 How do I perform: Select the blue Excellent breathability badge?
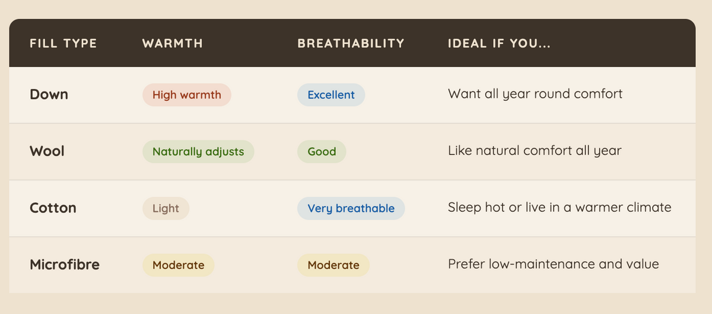(331, 95)
